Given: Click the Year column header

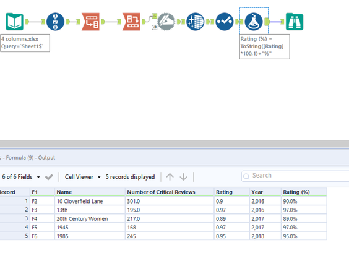Looking at the screenshot, I should (265, 192).
